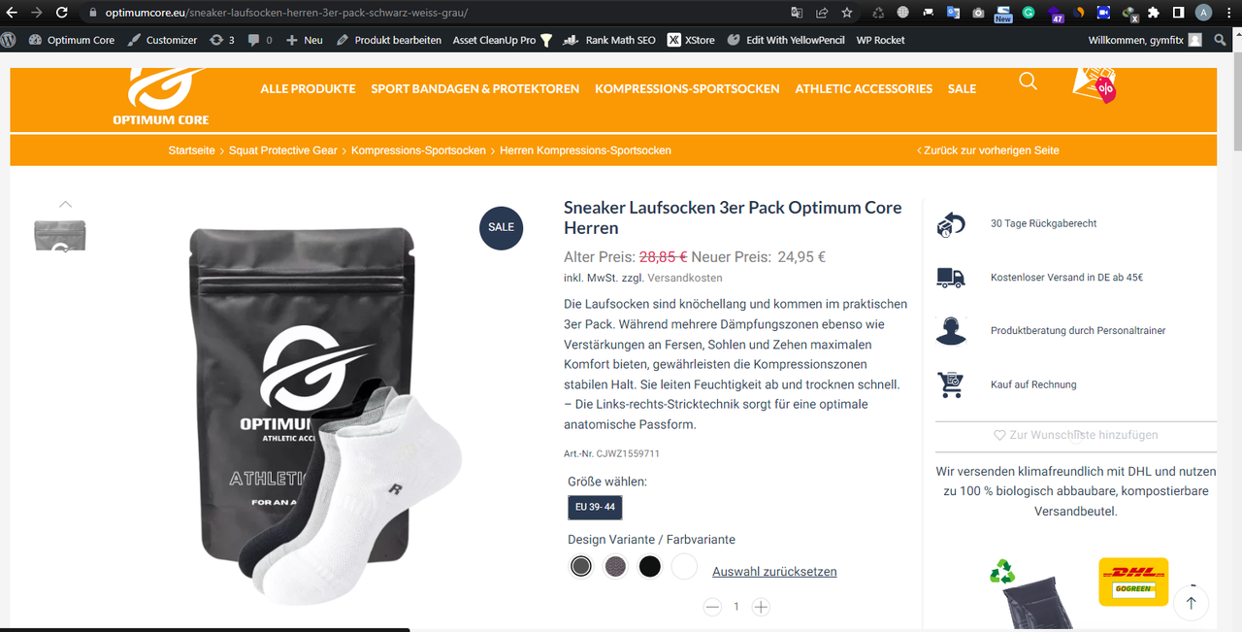This screenshot has height=632, width=1242.
Task: Bookmark this page with the star icon
Action: point(847,13)
